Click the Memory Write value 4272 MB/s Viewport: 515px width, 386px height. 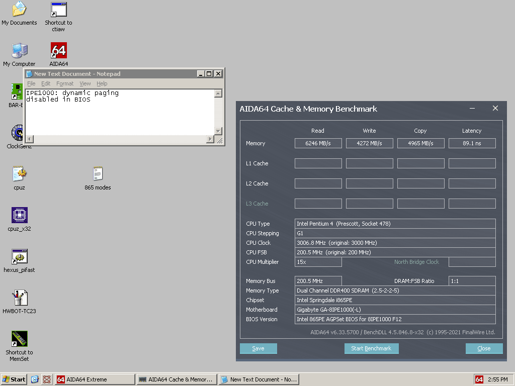click(370, 143)
